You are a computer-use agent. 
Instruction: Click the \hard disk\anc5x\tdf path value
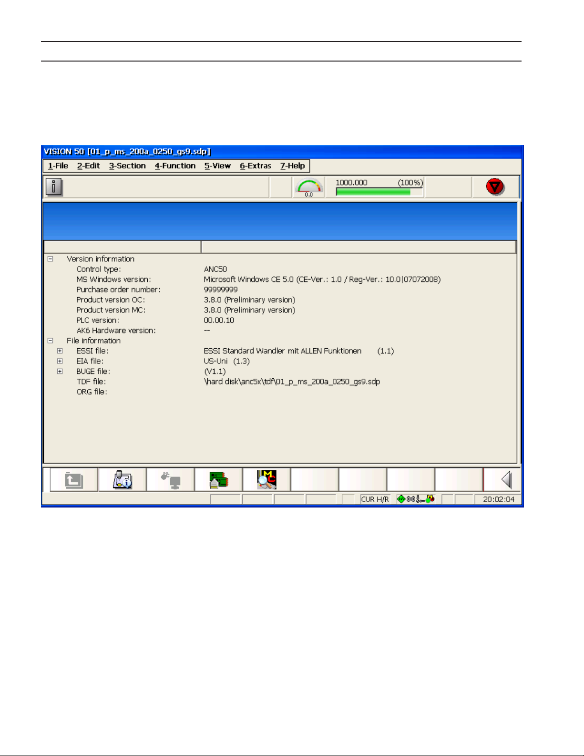[x=292, y=382]
